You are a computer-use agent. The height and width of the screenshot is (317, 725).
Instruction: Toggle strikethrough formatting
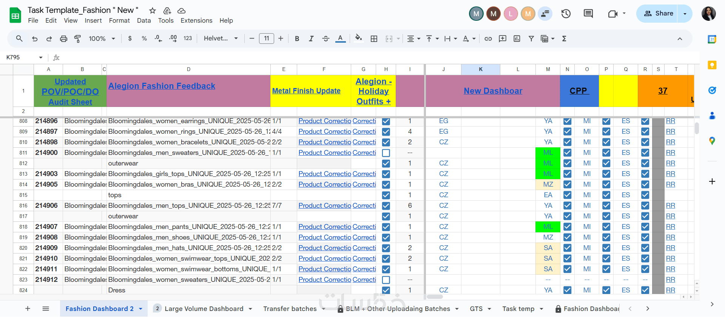pyautogui.click(x=325, y=39)
